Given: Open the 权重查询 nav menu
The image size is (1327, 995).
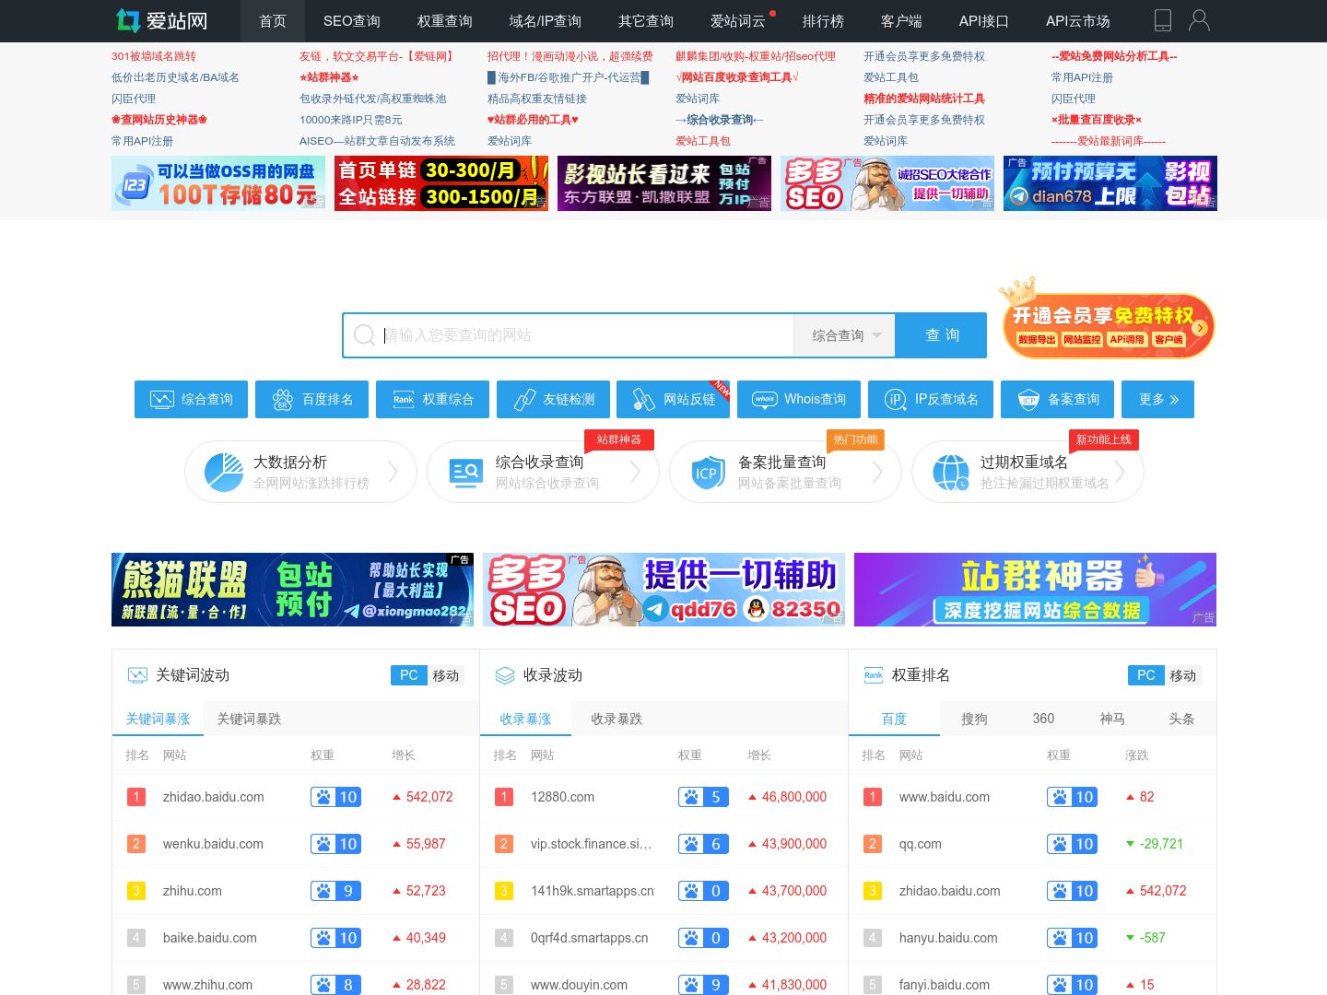Looking at the screenshot, I should coord(445,21).
